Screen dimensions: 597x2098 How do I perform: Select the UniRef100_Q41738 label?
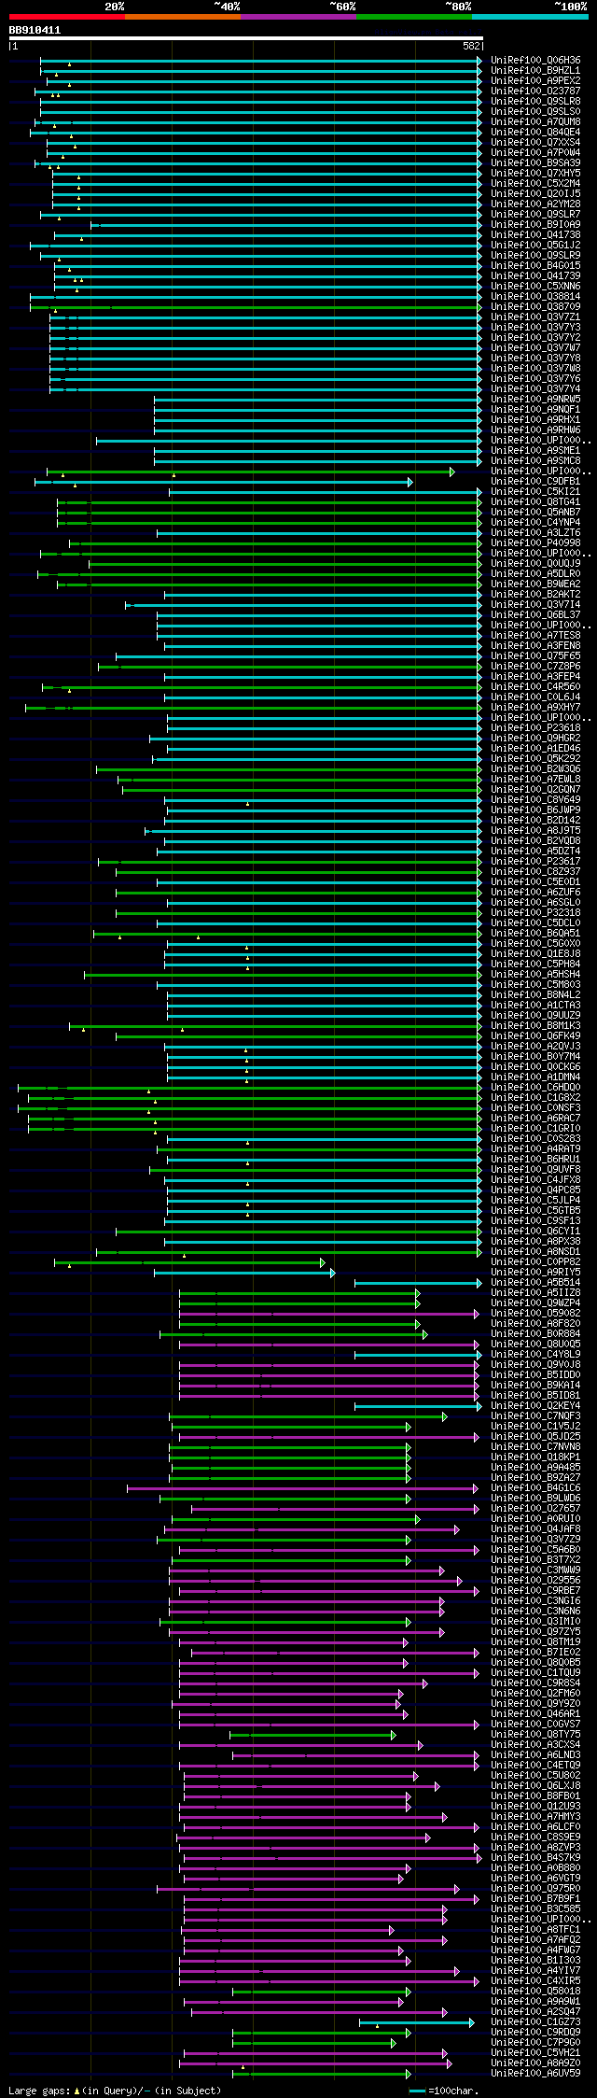(535, 234)
